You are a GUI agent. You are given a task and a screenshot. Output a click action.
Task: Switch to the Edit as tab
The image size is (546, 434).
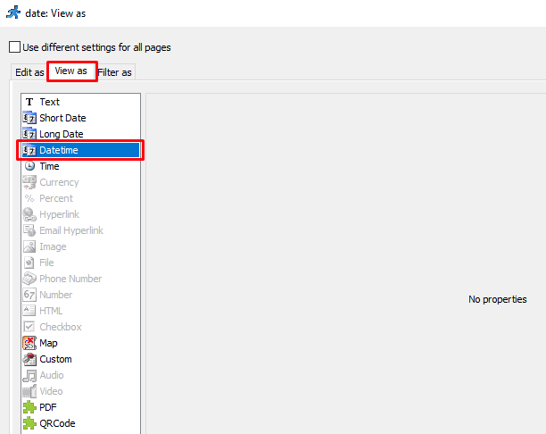pyautogui.click(x=29, y=72)
